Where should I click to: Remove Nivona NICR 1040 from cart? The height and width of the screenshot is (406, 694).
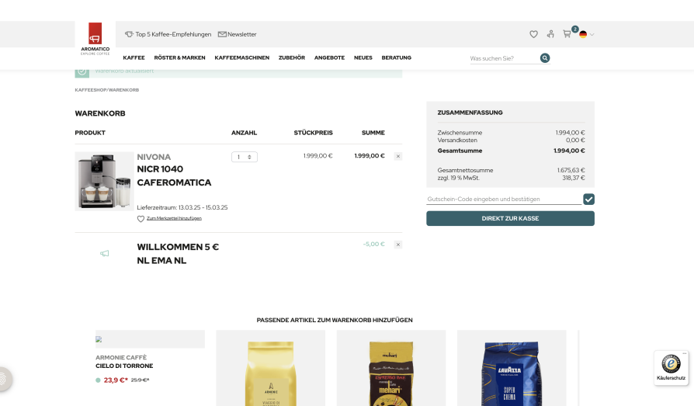click(x=398, y=156)
